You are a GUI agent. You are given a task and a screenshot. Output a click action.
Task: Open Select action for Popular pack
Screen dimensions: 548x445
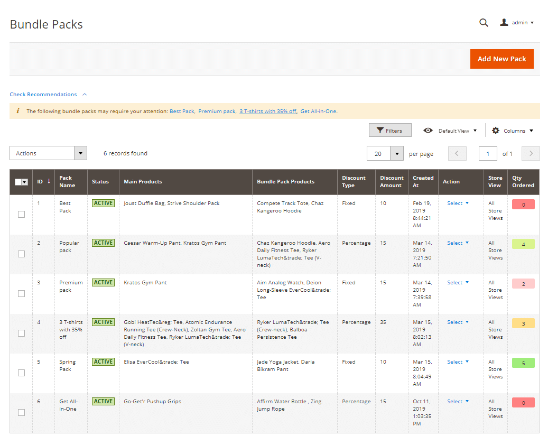click(458, 243)
